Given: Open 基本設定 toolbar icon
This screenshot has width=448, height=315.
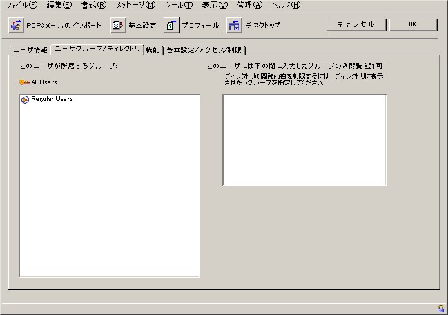Looking at the screenshot, I should point(117,26).
